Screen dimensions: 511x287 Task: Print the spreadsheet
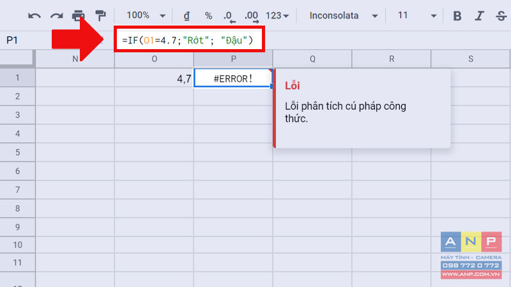click(x=78, y=15)
